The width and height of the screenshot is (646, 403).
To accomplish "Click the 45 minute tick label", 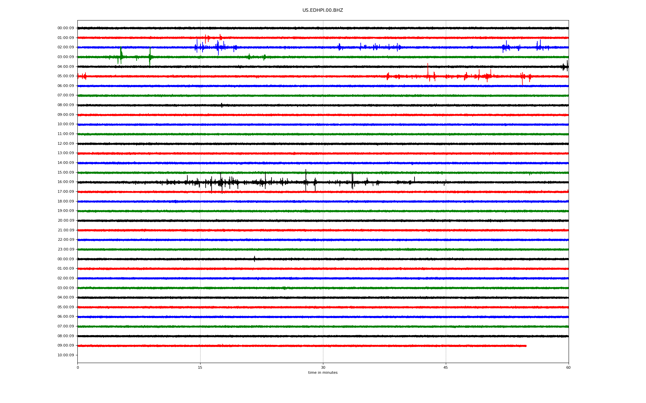I will [x=445, y=367].
